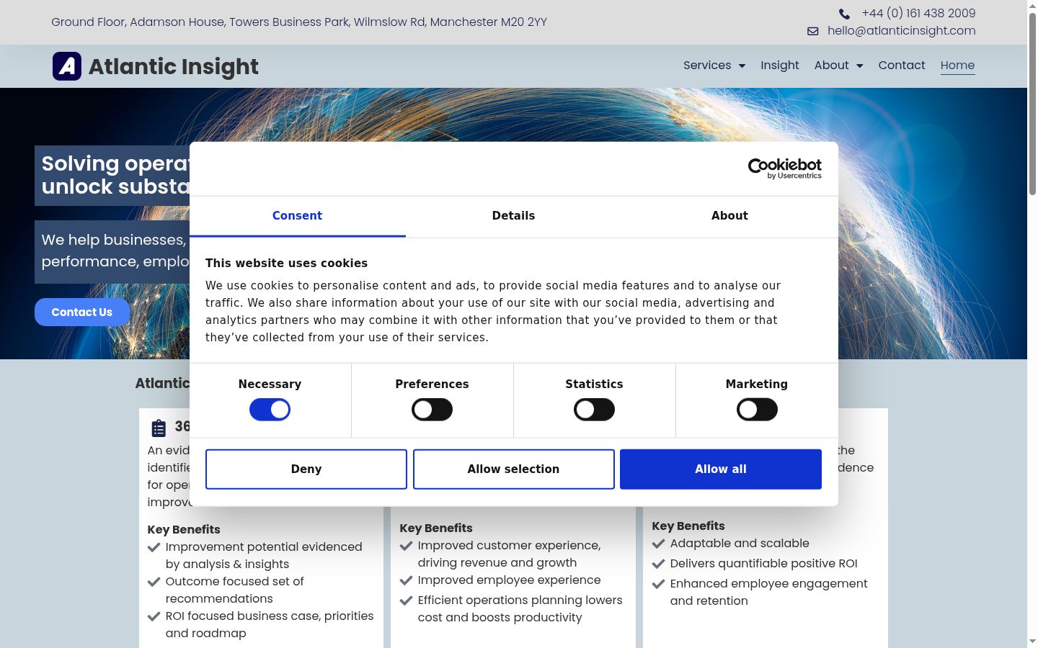Go to the Home menu item
Viewport: 1038px width, 648px height.
(x=957, y=66)
